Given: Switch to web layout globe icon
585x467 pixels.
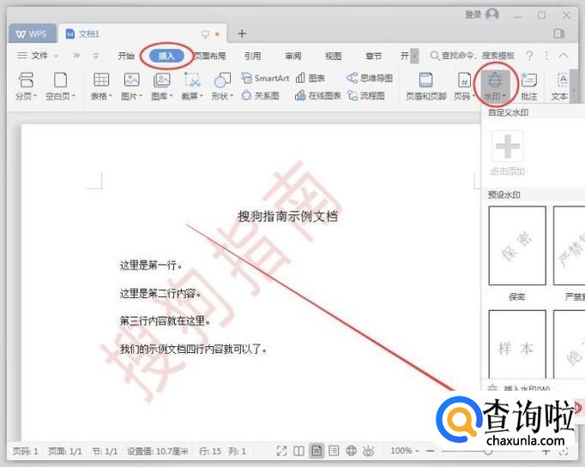Looking at the screenshot, I should click(351, 451).
